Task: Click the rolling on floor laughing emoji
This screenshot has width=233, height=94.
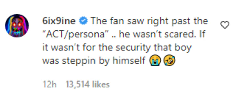Action: pyautogui.click(x=169, y=60)
